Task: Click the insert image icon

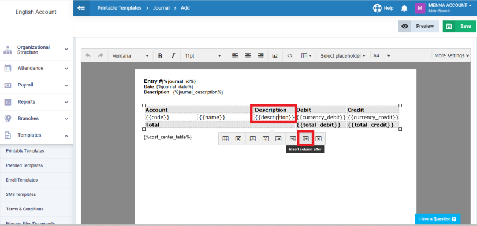Action: coord(275,56)
